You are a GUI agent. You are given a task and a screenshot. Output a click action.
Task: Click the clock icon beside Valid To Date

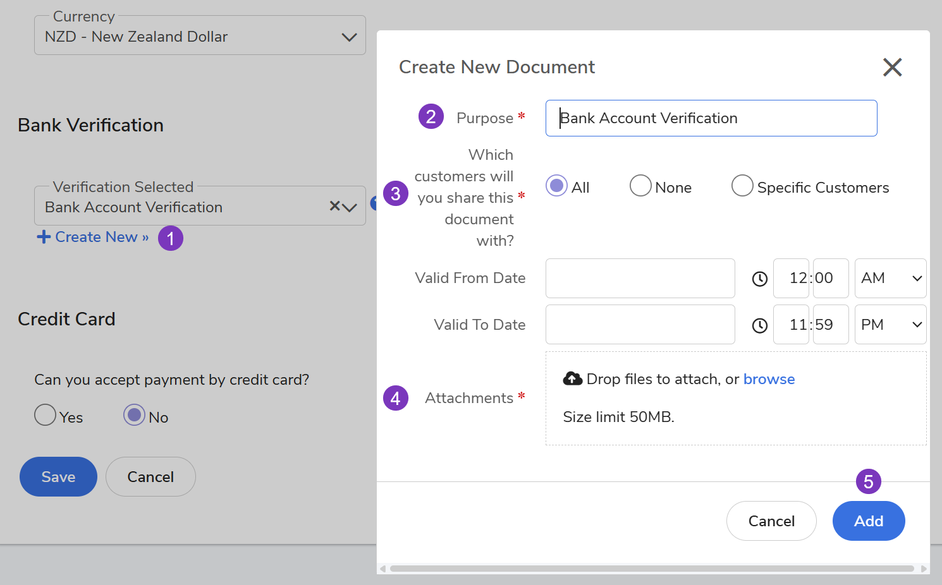[759, 325]
